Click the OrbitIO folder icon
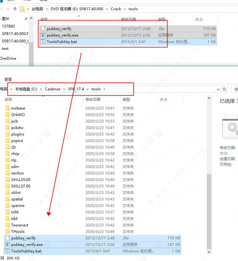238x261 pixels. [7, 115]
